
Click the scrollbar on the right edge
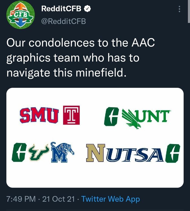(189, 11)
